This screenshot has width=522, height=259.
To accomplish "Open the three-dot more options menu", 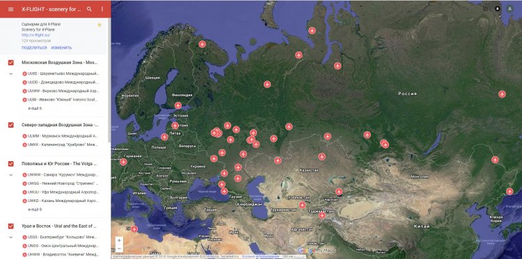I will coord(102,9).
